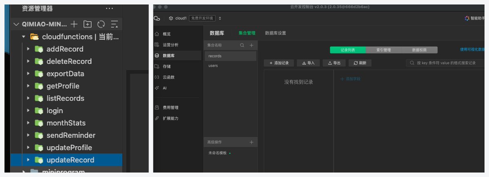Viewport: 489px width, 177px height.
Task: Expand the listRecords folder arrow
Action: (x=28, y=98)
